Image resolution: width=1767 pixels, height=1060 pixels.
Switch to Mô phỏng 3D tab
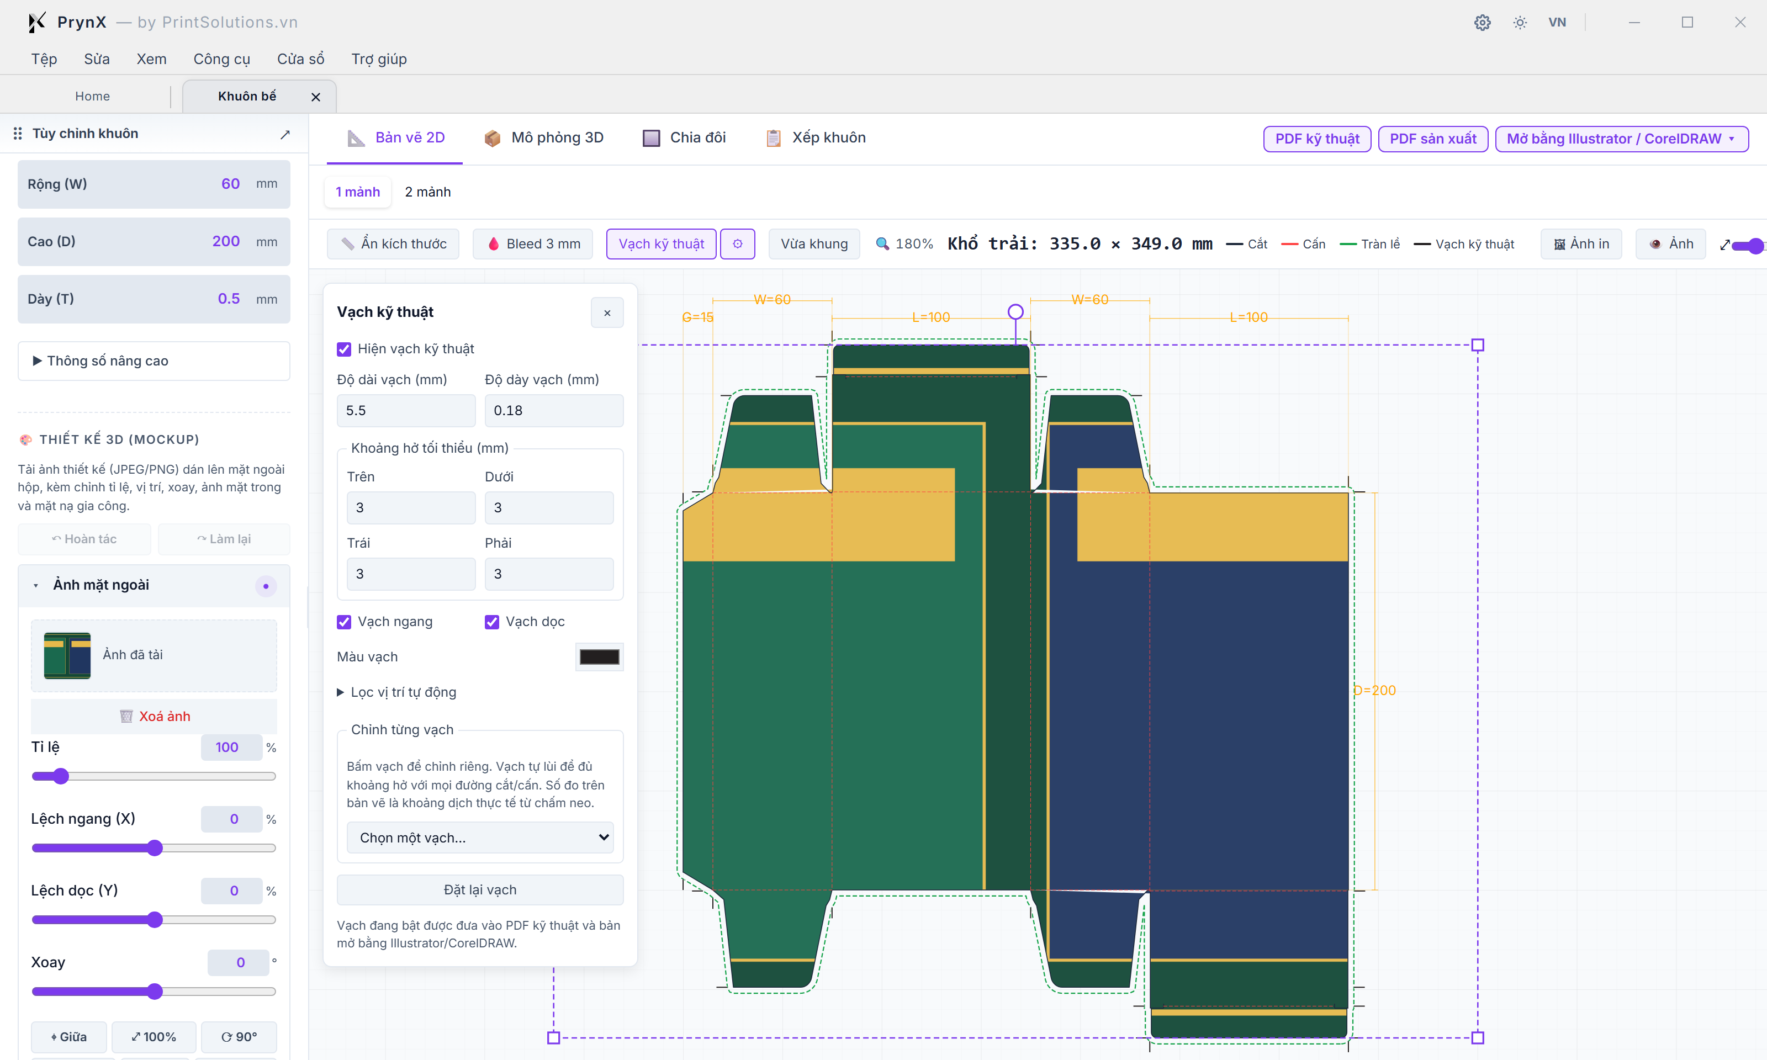pyautogui.click(x=543, y=137)
